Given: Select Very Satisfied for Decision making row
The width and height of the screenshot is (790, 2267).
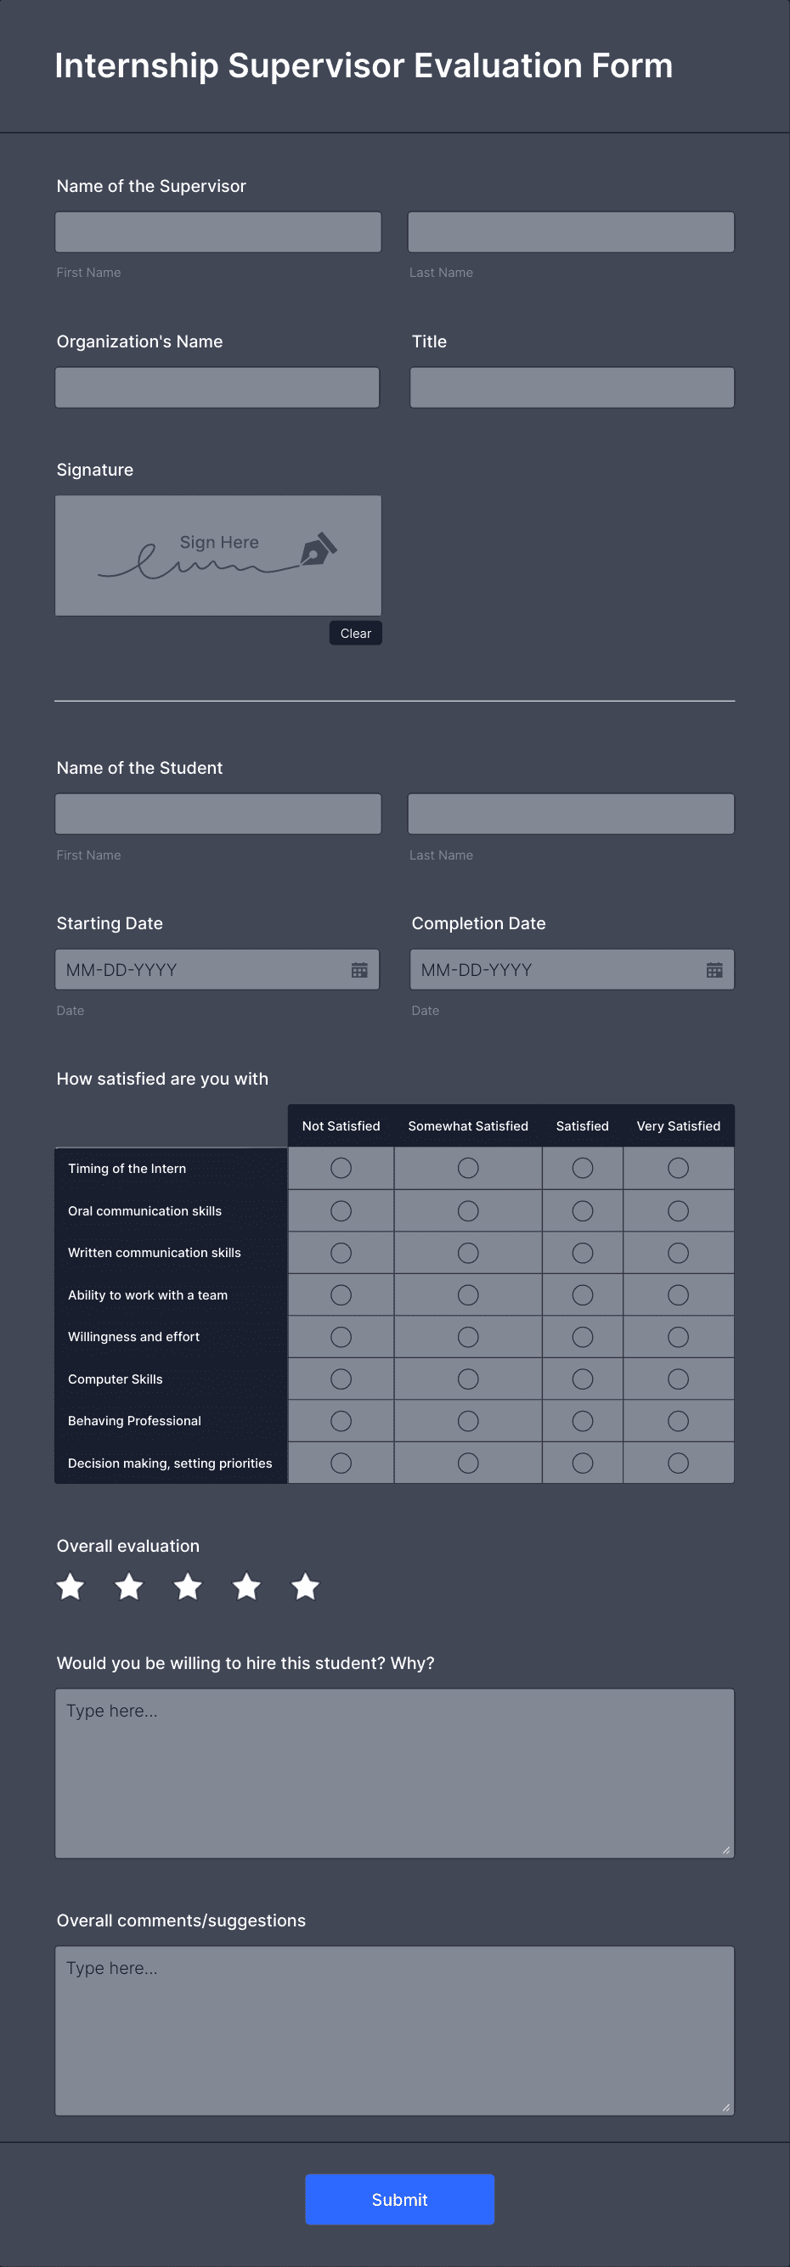Looking at the screenshot, I should 678,1463.
